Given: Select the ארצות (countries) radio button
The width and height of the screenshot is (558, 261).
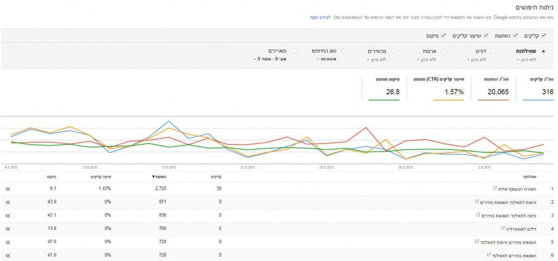Looking at the screenshot, I should pyautogui.click(x=444, y=52).
